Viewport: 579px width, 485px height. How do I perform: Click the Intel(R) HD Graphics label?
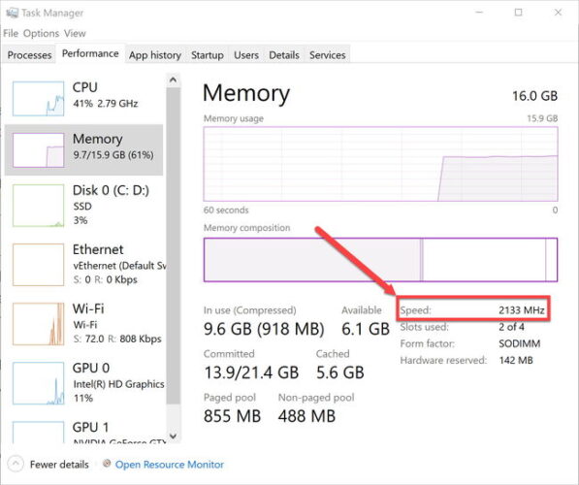118,384
